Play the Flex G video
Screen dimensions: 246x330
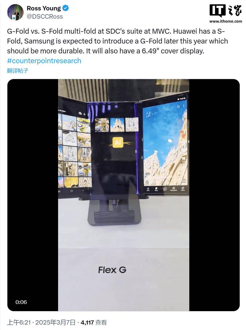[123, 195]
